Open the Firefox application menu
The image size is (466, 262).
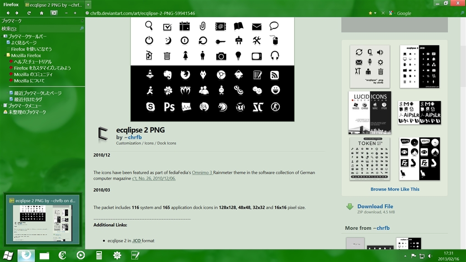[x=11, y=5]
